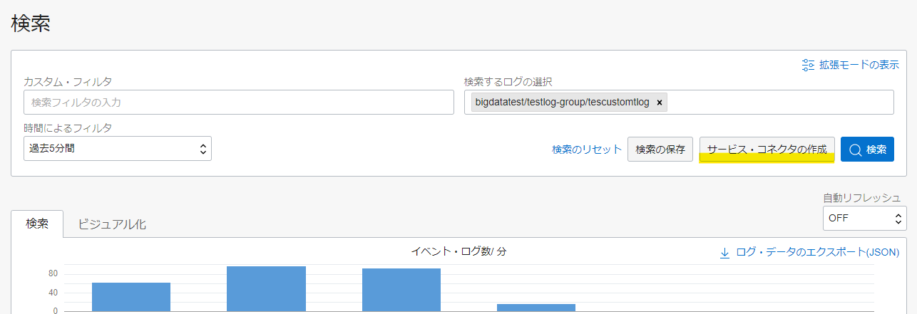The width and height of the screenshot is (917, 314).
Task: Open the 過去5分間 time filter dropdown
Action: click(118, 149)
